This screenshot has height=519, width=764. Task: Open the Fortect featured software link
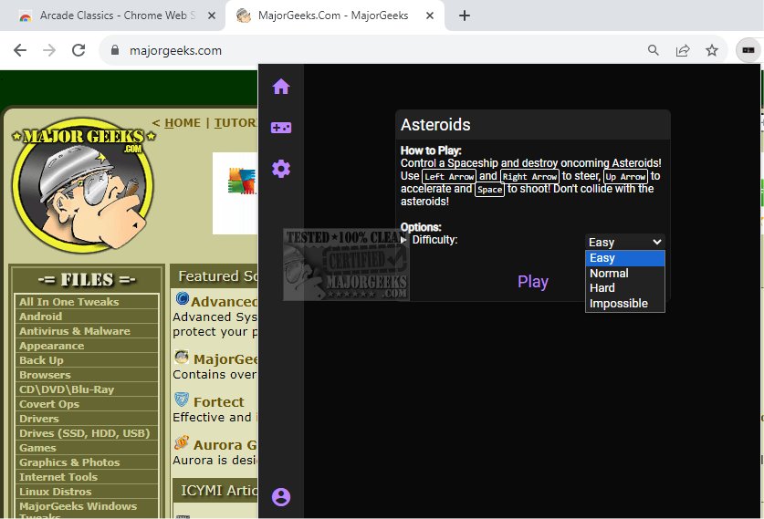pos(219,402)
